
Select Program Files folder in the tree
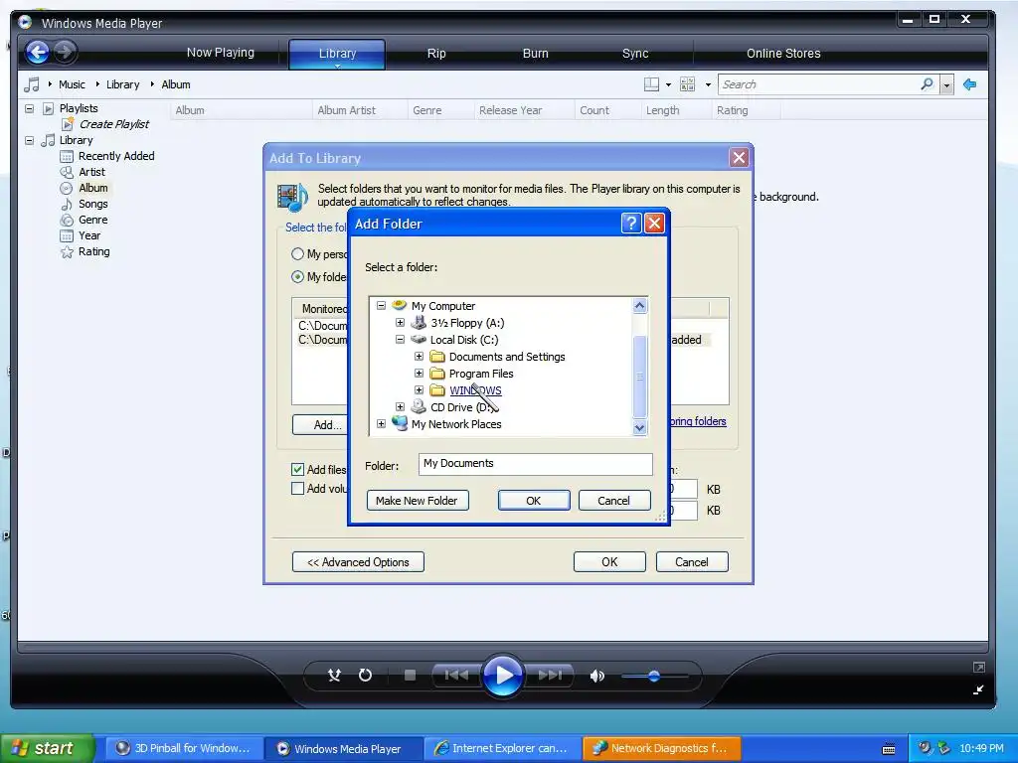pos(481,374)
